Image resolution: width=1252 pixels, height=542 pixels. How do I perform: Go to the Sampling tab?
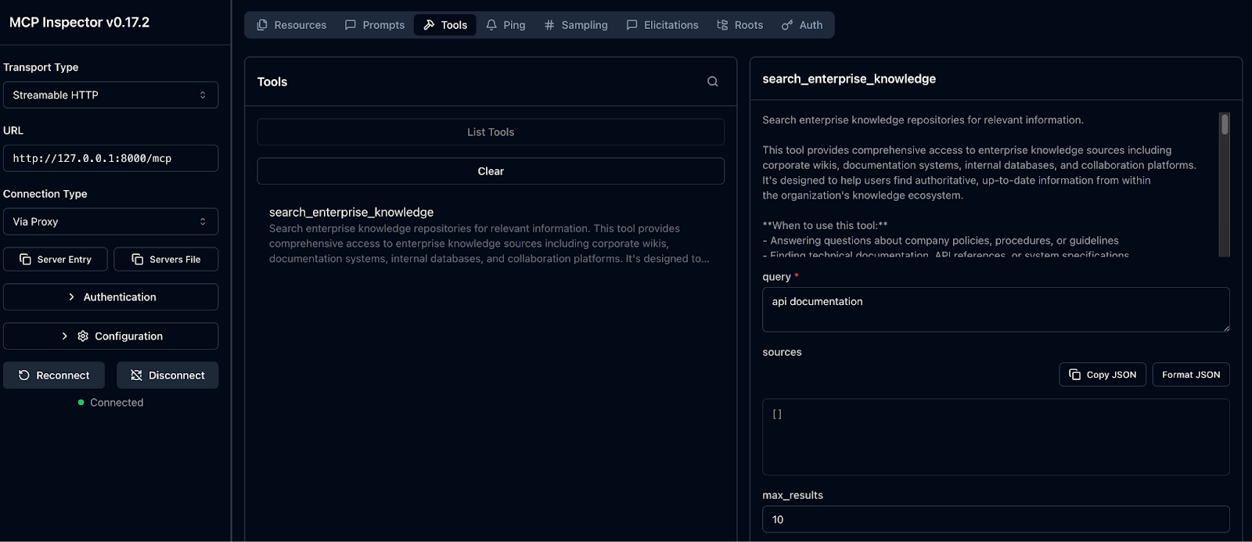pyautogui.click(x=576, y=25)
